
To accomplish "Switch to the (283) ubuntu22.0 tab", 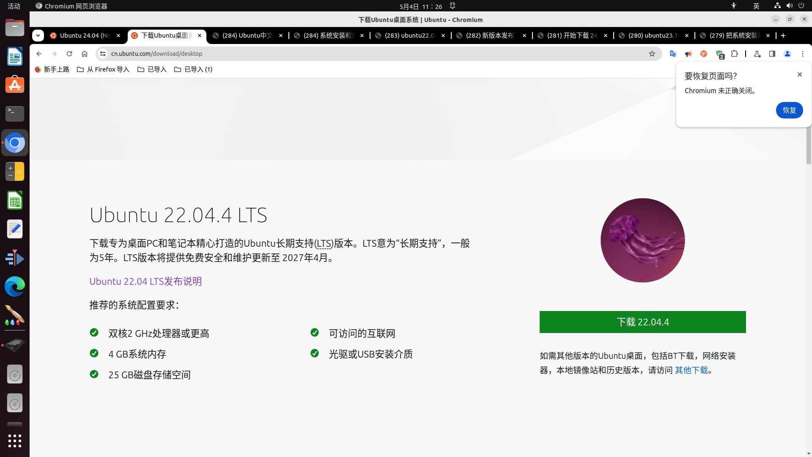I will tap(410, 36).
